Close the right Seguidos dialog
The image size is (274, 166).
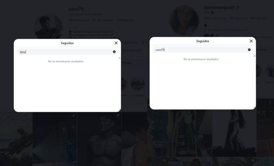pyautogui.click(x=251, y=41)
